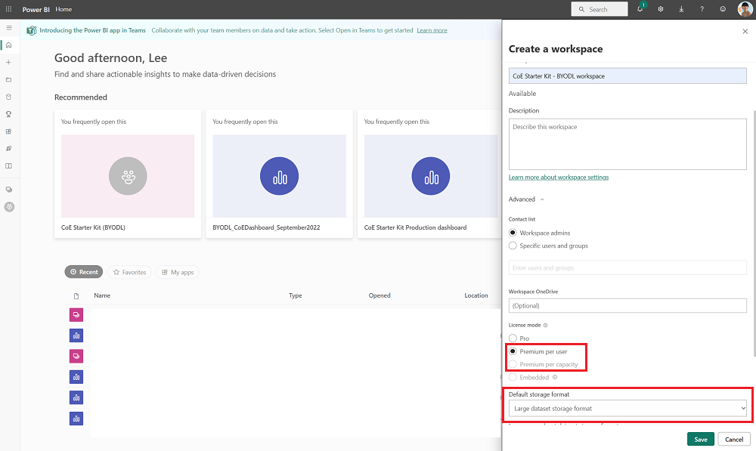Click the Enter users and groups field
Screen dimensions: 756x451
coord(627,267)
